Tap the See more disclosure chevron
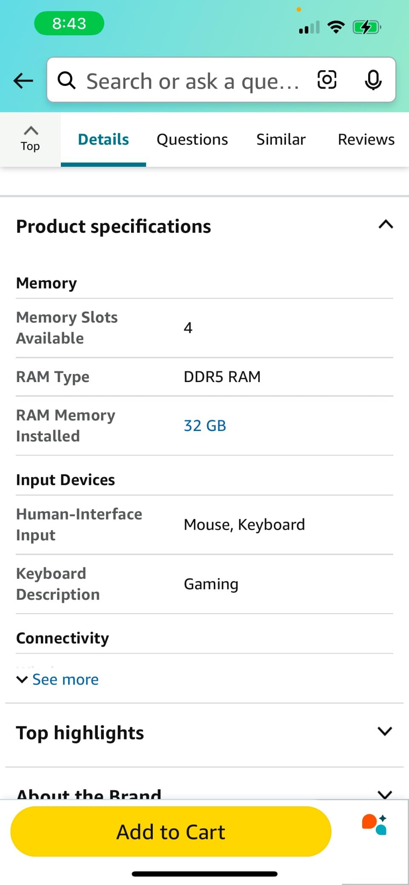 [22, 679]
